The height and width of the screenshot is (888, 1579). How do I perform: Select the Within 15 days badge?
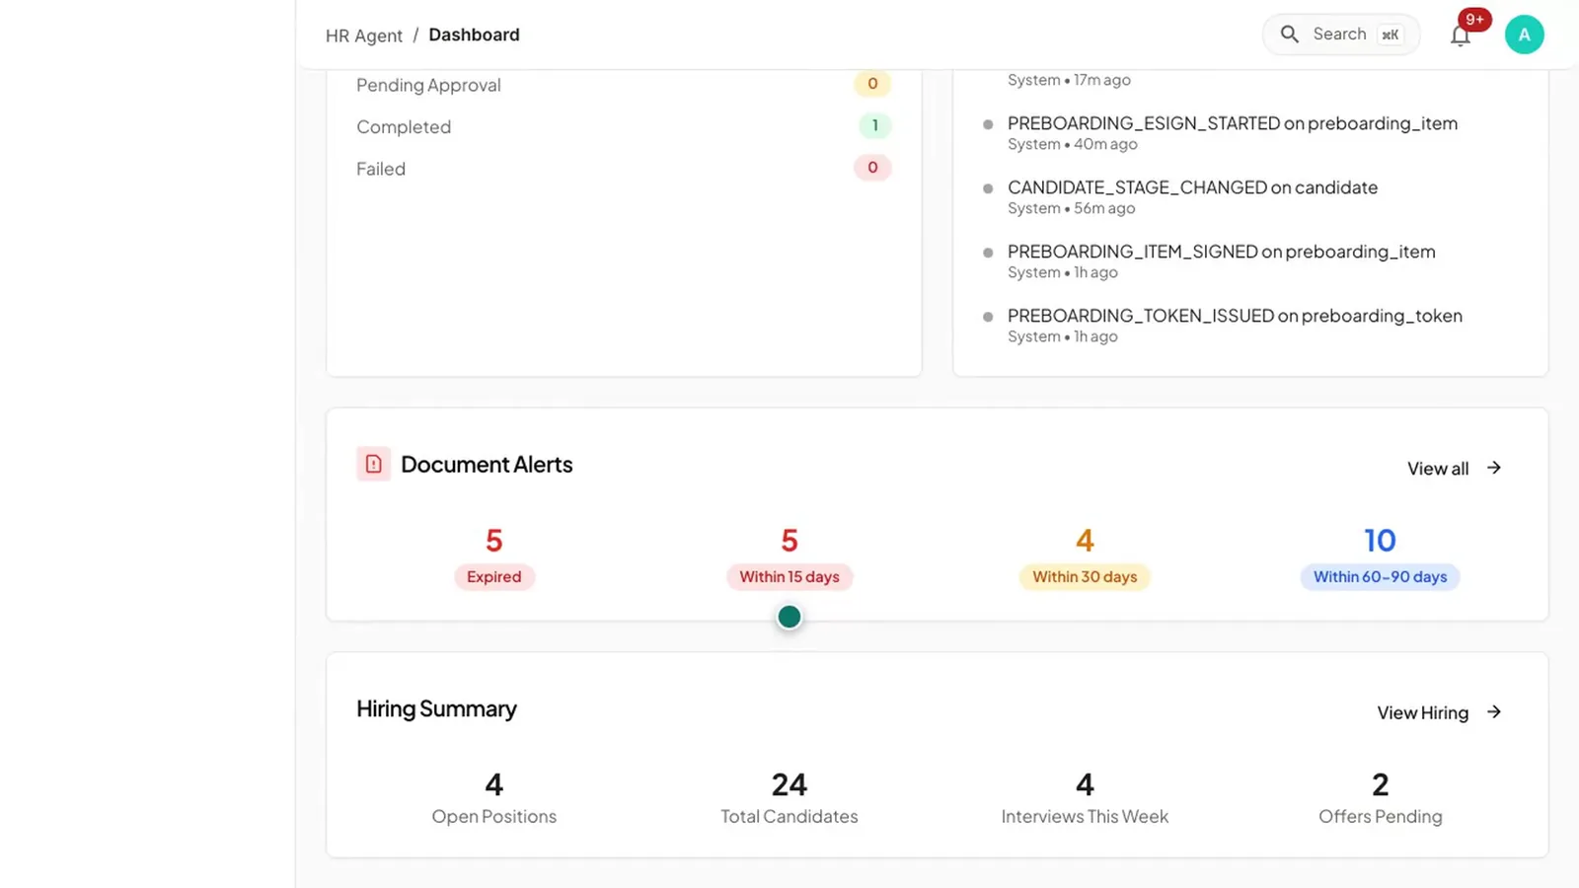tap(789, 577)
